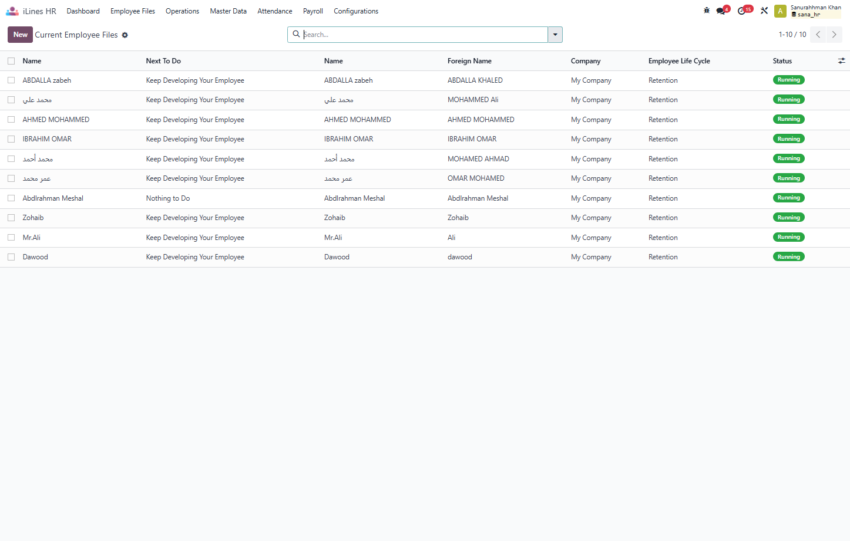
Task: Check the Dawood row checkbox
Action: [11, 257]
